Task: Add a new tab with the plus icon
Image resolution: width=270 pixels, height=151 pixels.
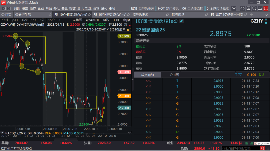Action: [x=251, y=15]
